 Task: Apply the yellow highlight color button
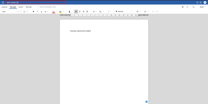(60, 12)
